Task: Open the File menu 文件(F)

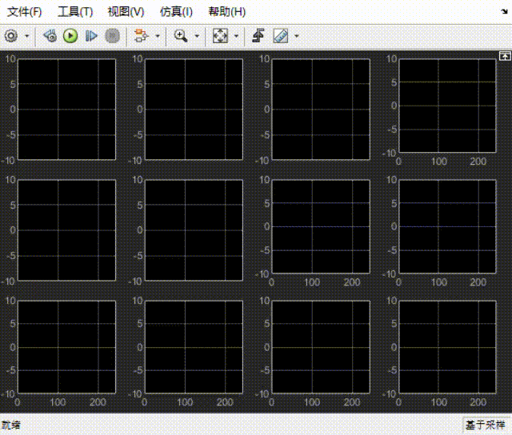Action: click(25, 12)
